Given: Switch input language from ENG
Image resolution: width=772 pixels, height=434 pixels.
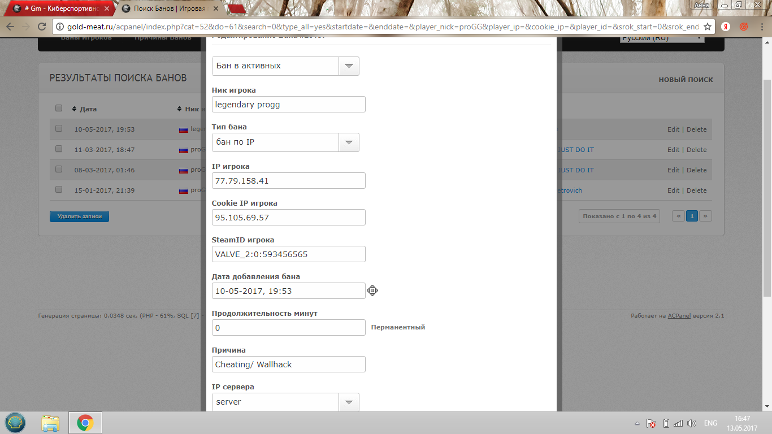Looking at the screenshot, I should tap(710, 423).
